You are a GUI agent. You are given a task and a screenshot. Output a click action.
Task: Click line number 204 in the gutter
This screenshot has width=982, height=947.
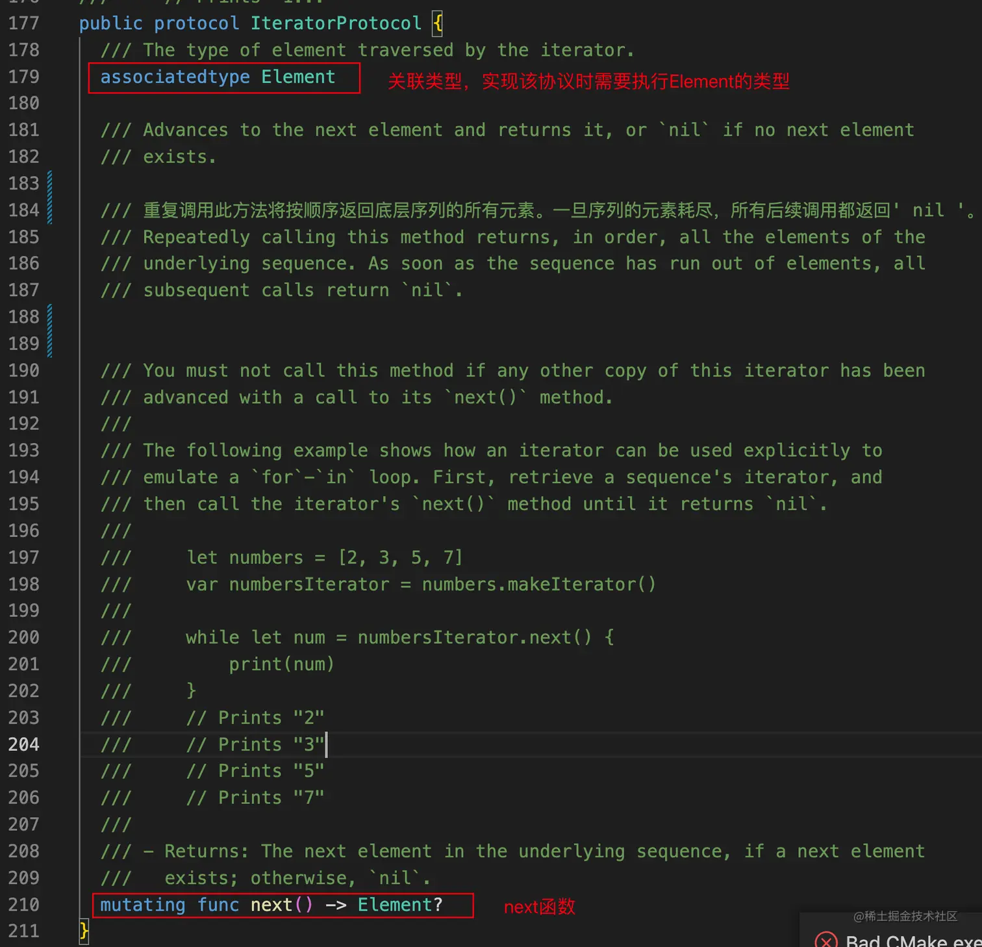24,744
